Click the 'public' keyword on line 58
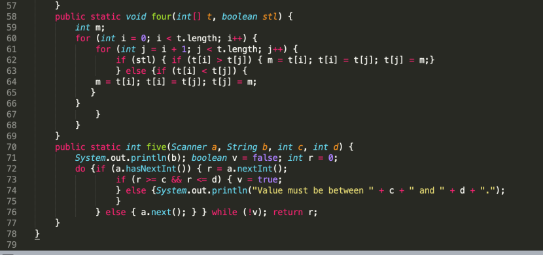The width and height of the screenshot is (543, 255). tap(70, 16)
